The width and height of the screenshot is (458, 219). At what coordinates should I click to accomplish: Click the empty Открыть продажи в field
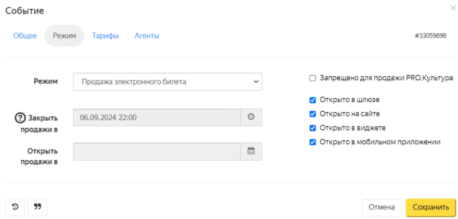coord(157,151)
